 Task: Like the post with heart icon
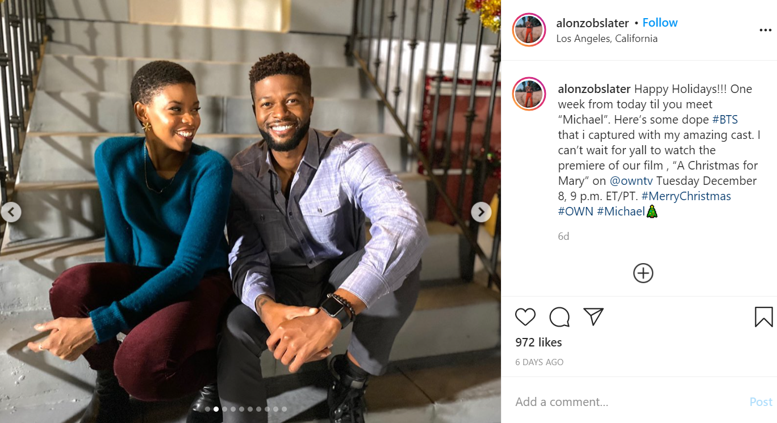525,316
